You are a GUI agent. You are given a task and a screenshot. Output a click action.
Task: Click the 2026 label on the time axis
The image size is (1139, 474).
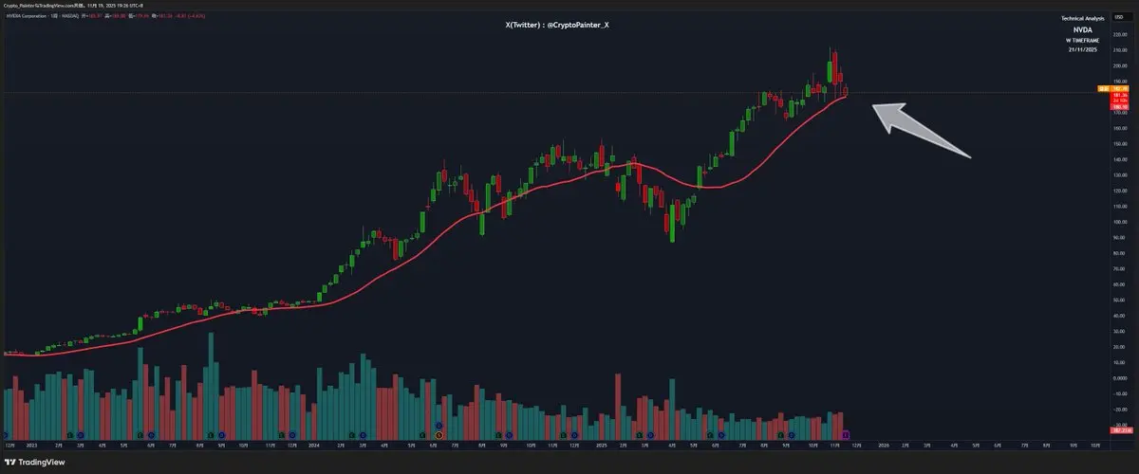884,444
